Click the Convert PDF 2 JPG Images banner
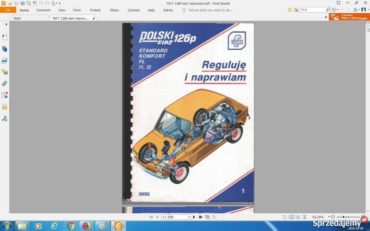The height and width of the screenshot is (231, 370). pyautogui.click(x=349, y=17)
